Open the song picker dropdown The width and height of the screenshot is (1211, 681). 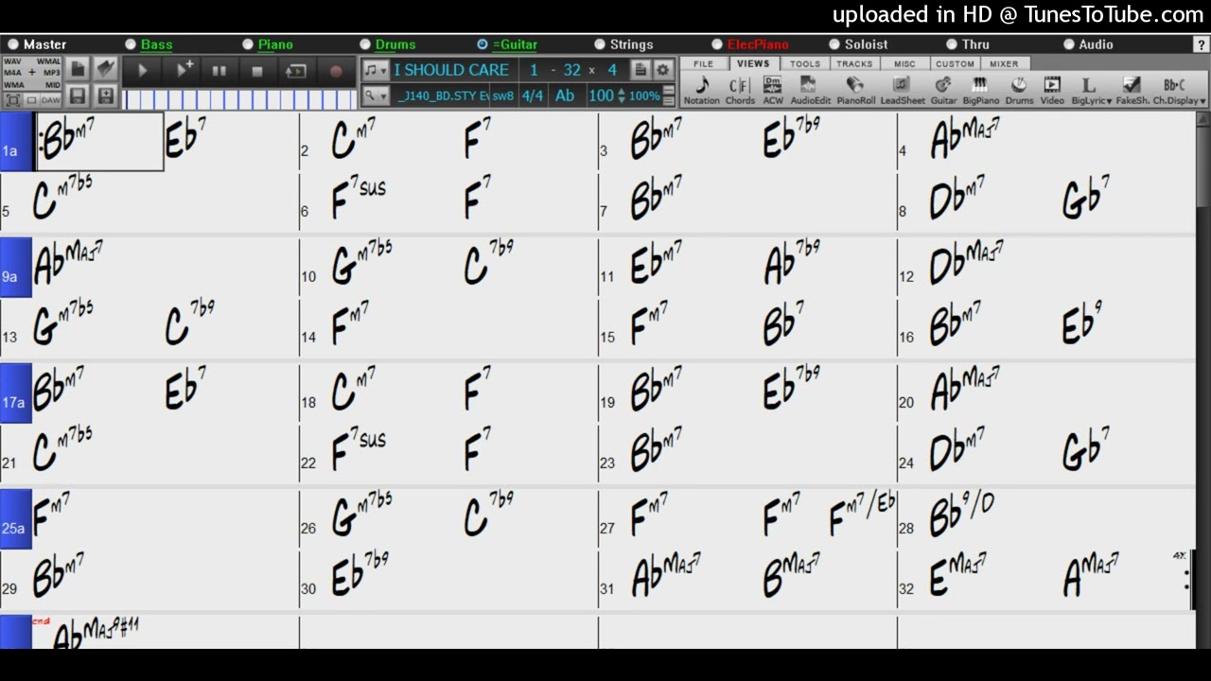click(375, 70)
